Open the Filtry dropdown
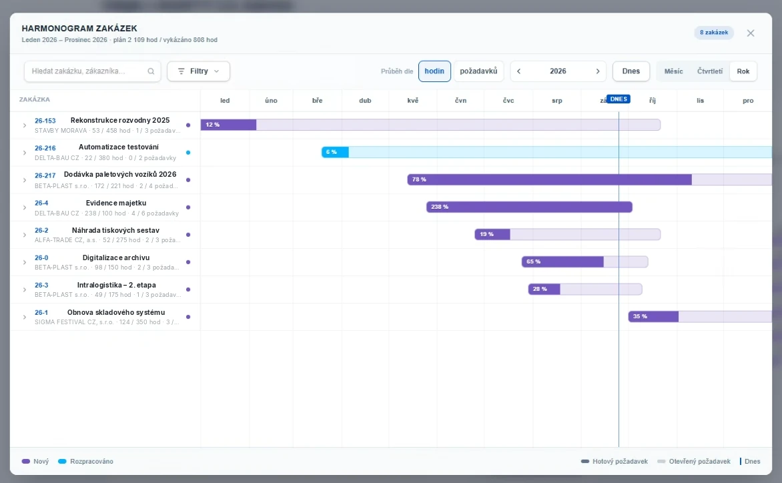Image resolution: width=782 pixels, height=483 pixels. tap(198, 71)
